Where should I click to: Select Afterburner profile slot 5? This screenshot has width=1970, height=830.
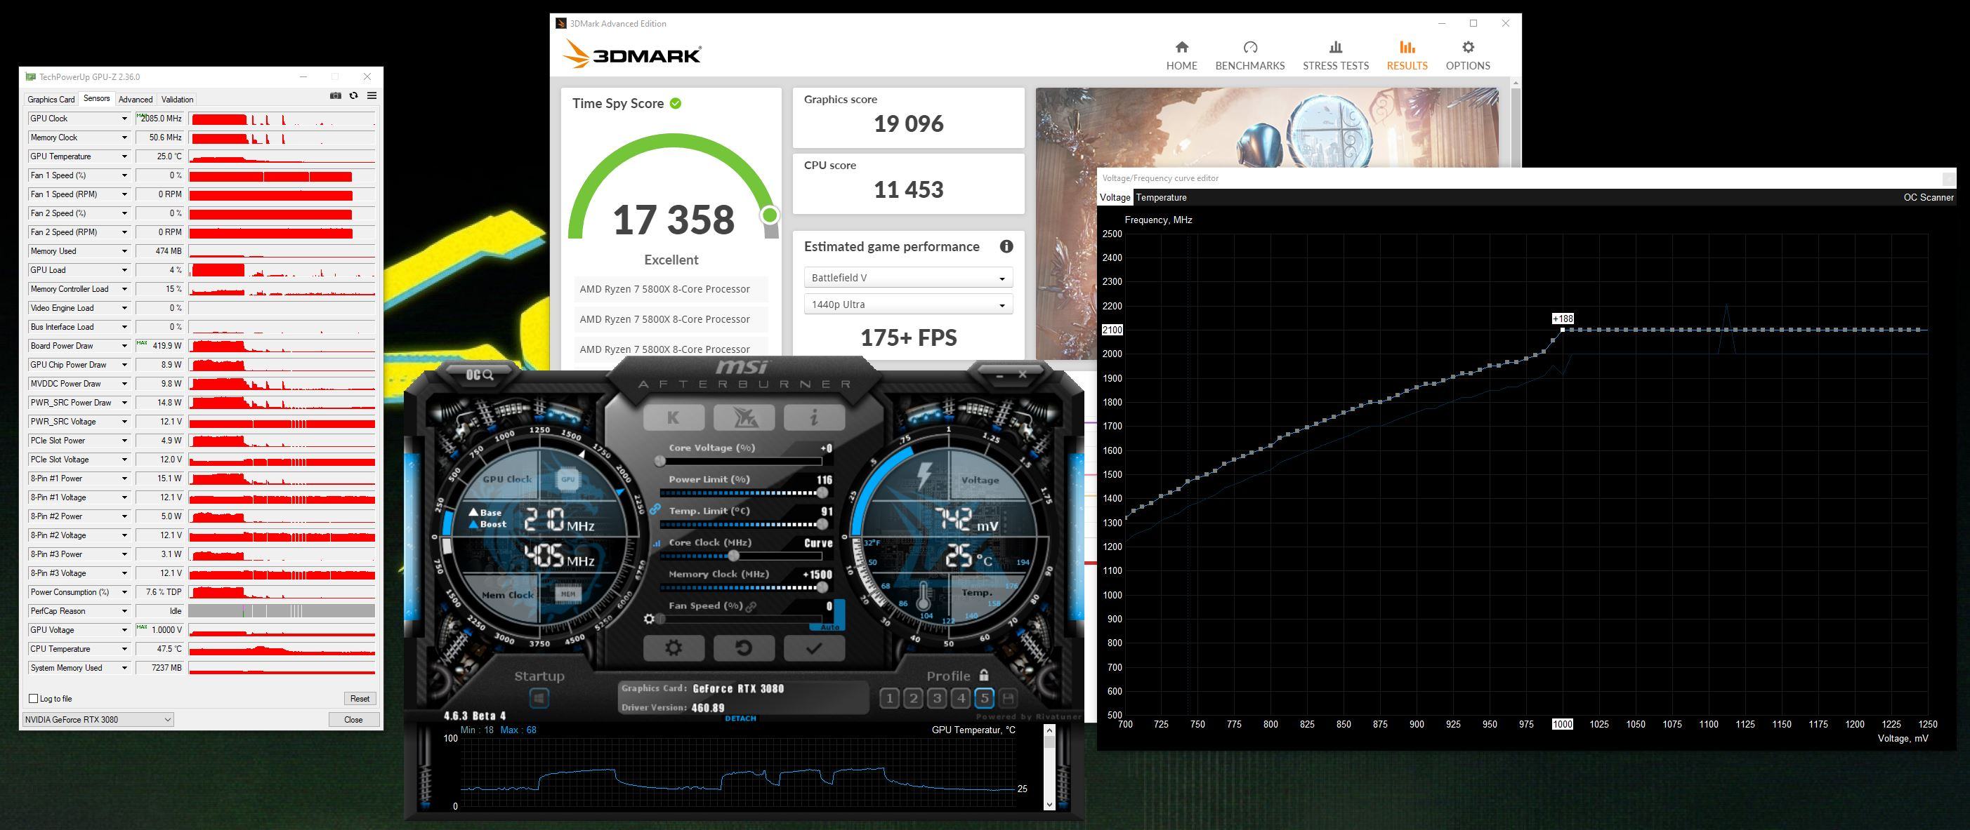coord(984,698)
